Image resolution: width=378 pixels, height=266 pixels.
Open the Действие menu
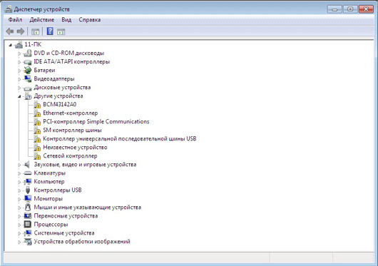click(x=41, y=20)
